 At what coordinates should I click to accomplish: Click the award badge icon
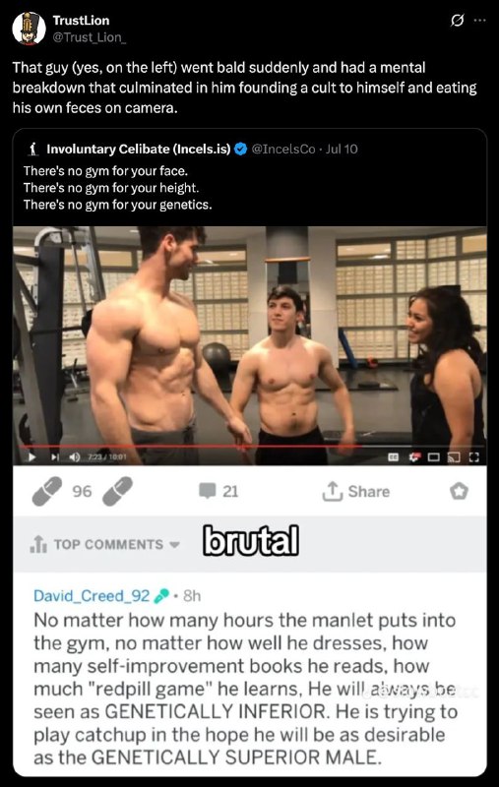tap(459, 491)
